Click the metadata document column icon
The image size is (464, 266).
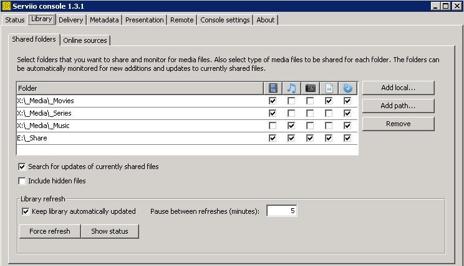[x=329, y=88]
